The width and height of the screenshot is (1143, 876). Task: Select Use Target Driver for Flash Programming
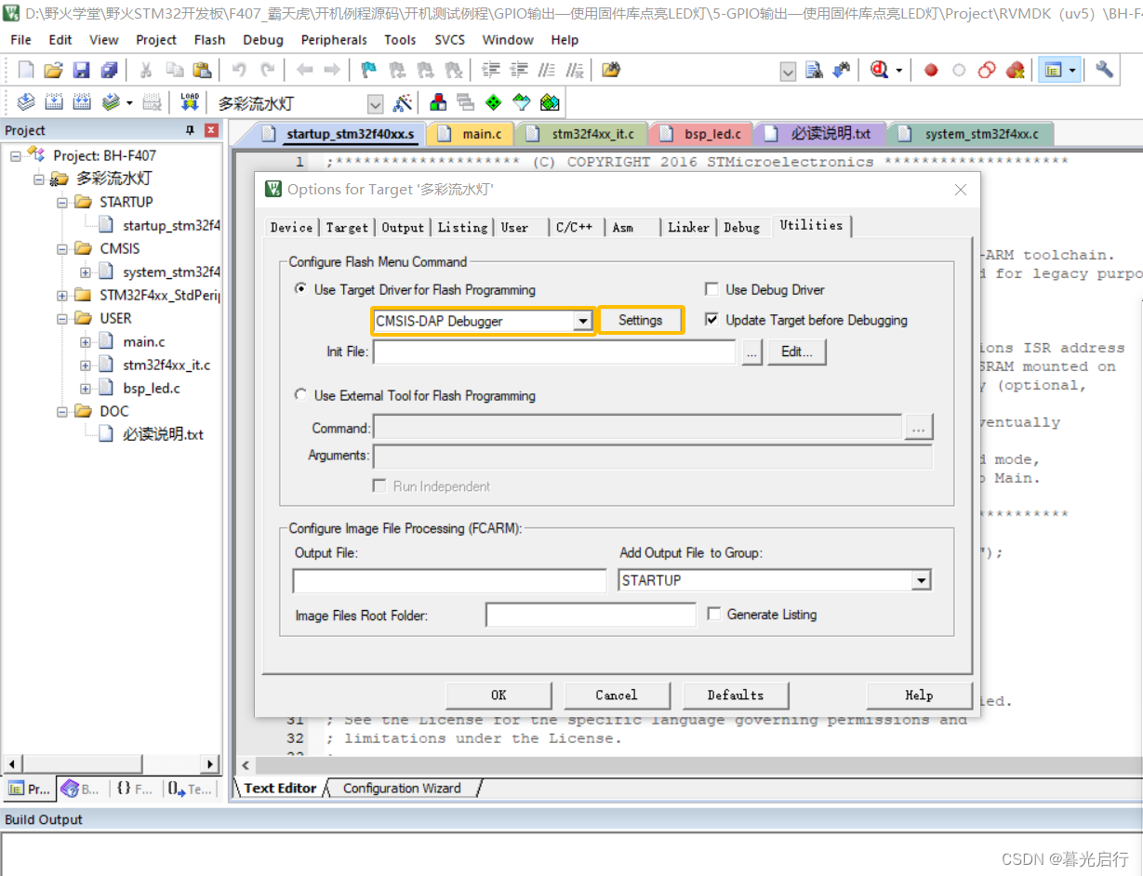[300, 289]
